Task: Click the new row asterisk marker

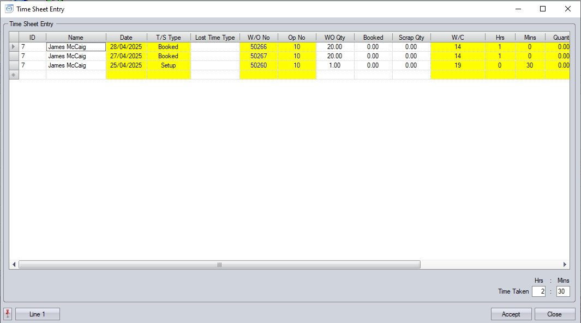Action: (x=14, y=75)
